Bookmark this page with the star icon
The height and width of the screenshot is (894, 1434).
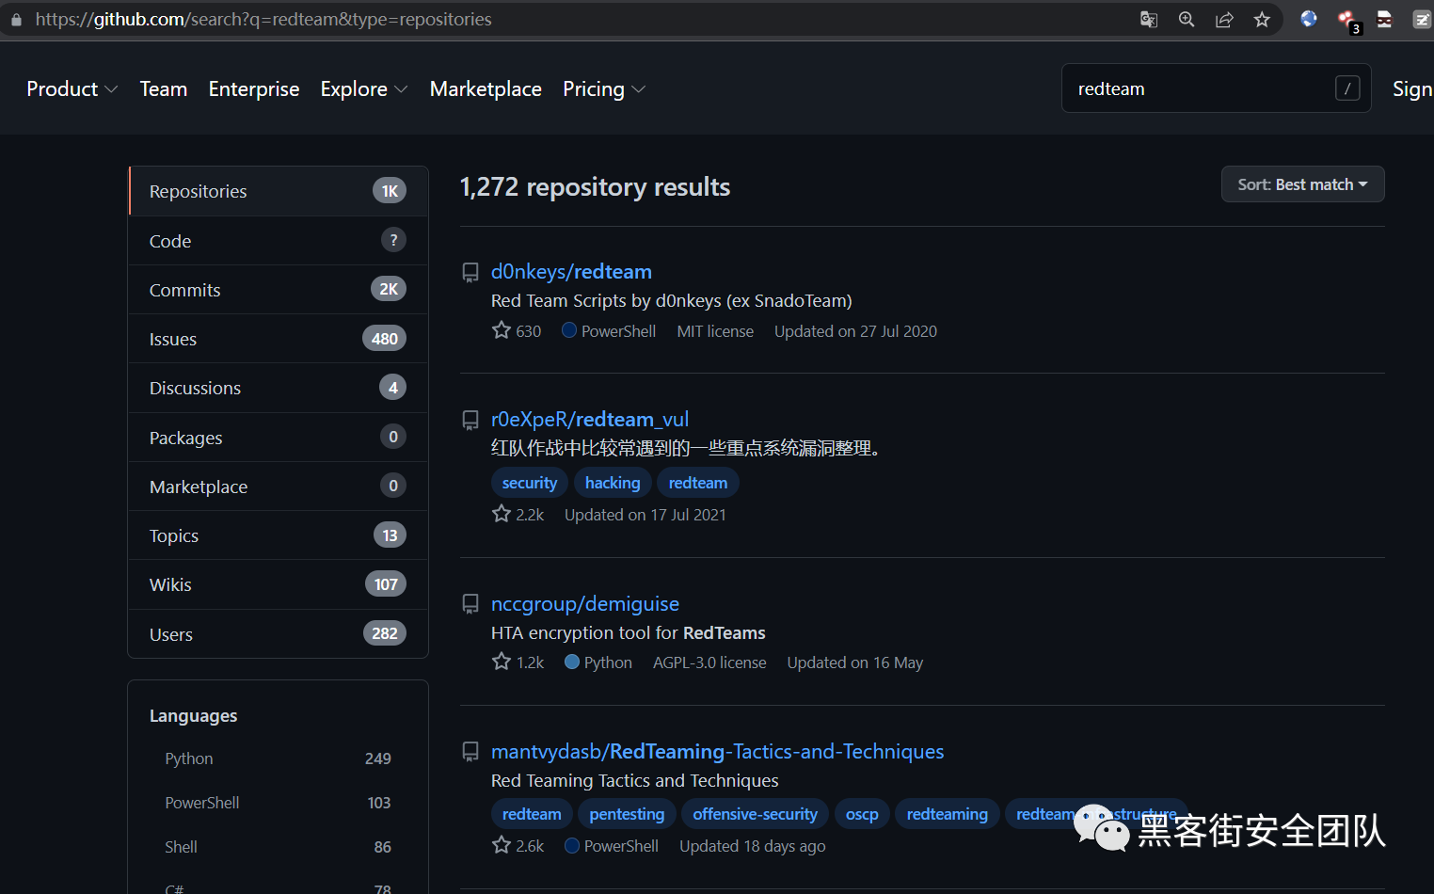1262,20
